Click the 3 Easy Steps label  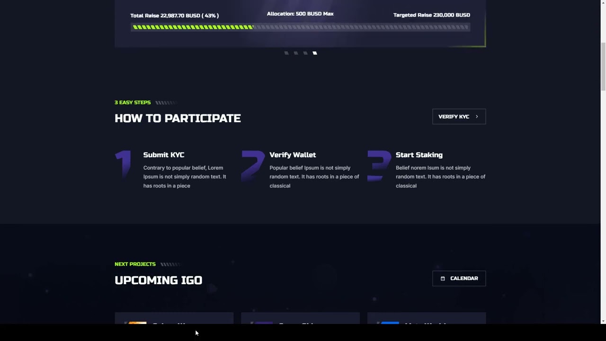[133, 102]
